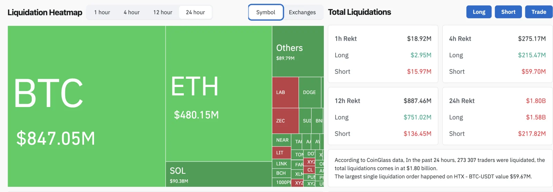Viewport: 553px width, 192px height.
Task: Open the SOL heatmap tile
Action: [x=219, y=174]
